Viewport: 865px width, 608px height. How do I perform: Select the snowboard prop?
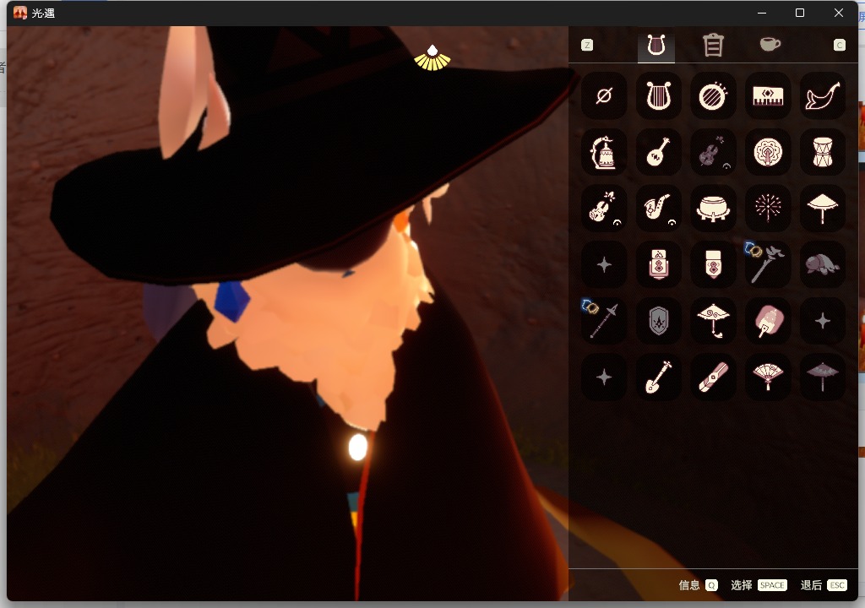pos(713,377)
